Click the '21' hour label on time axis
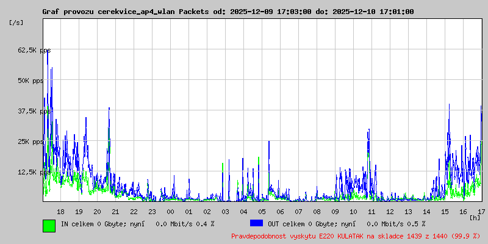 pyautogui.click(x=115, y=212)
